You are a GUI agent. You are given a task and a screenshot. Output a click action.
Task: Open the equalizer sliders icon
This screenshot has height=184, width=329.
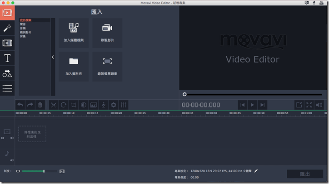pos(124,105)
